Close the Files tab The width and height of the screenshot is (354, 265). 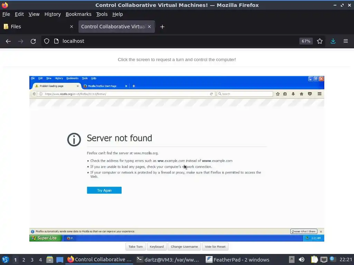point(72,27)
